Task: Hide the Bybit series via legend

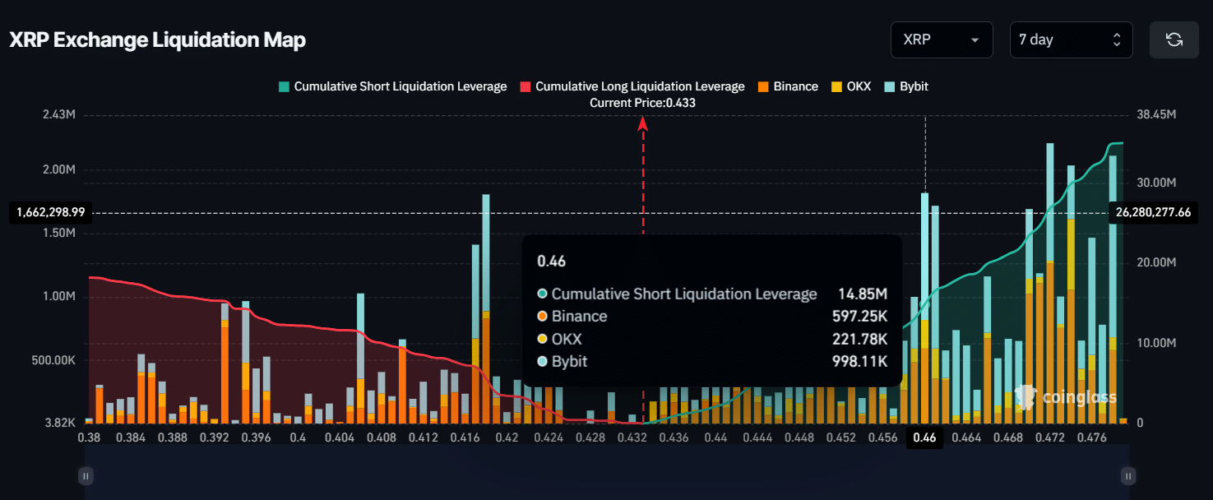Action: (x=914, y=86)
